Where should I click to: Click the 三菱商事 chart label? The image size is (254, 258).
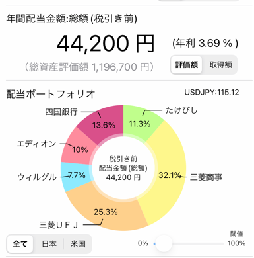pyautogui.click(x=206, y=177)
